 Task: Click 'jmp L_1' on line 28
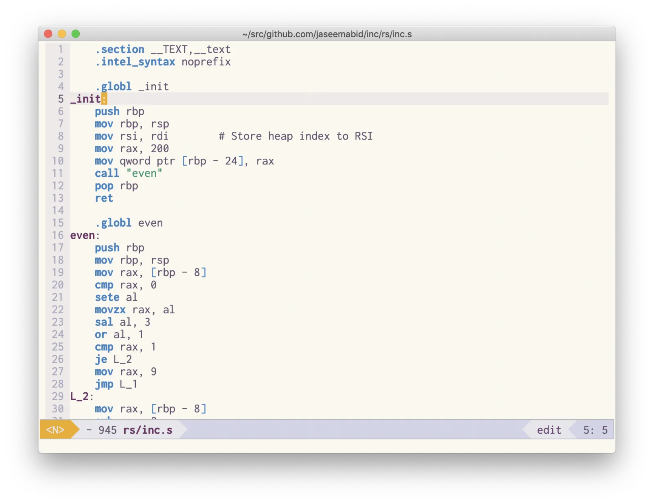pyautogui.click(x=116, y=384)
